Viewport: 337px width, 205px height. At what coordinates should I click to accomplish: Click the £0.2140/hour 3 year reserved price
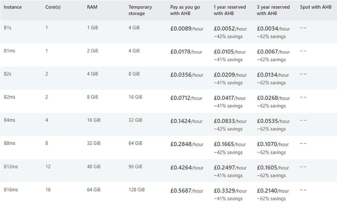pyautogui.click(x=273, y=191)
